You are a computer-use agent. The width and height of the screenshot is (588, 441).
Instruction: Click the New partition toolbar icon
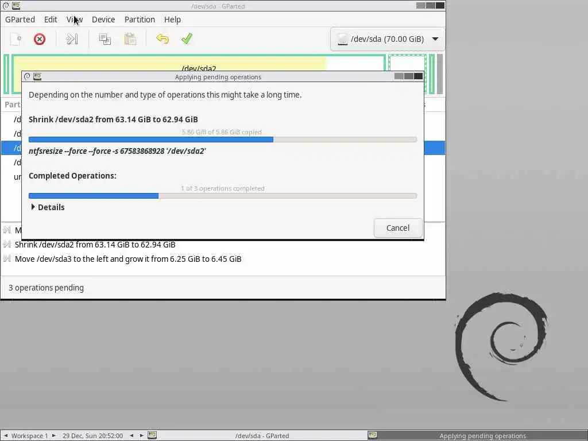coord(16,39)
